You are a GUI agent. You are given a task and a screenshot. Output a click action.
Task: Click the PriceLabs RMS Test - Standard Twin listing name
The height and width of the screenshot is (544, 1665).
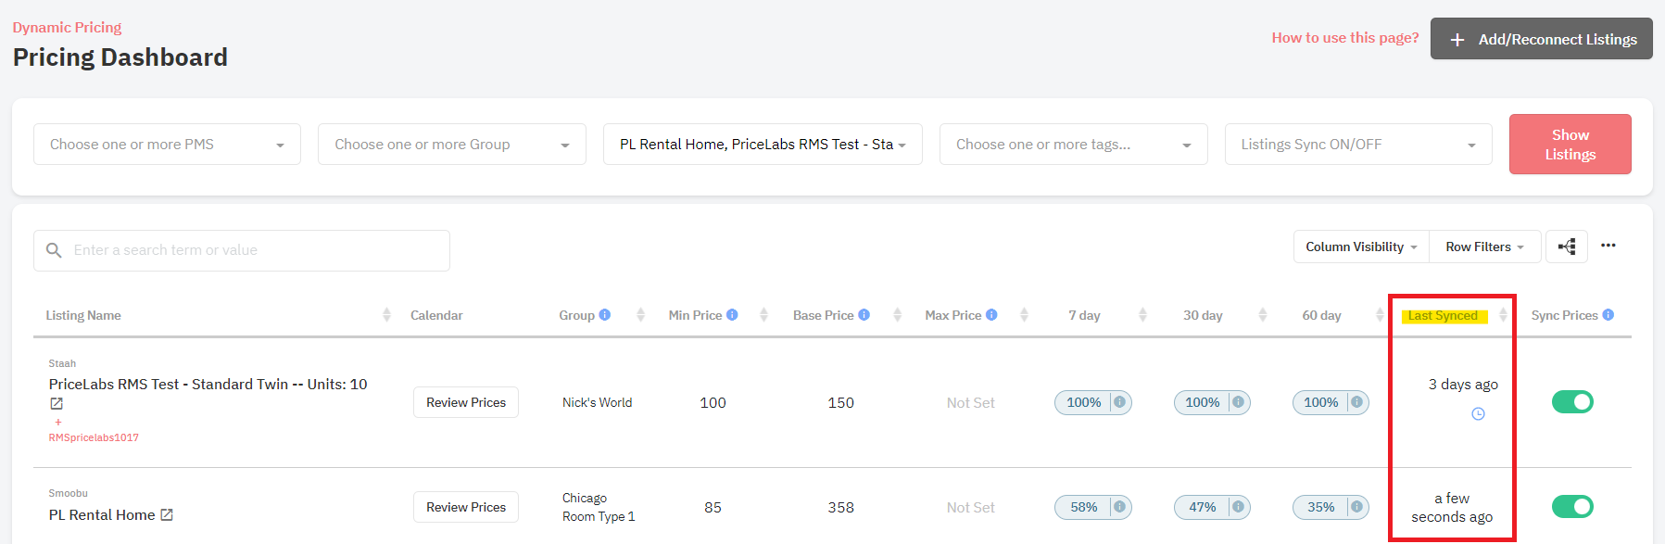[208, 384]
